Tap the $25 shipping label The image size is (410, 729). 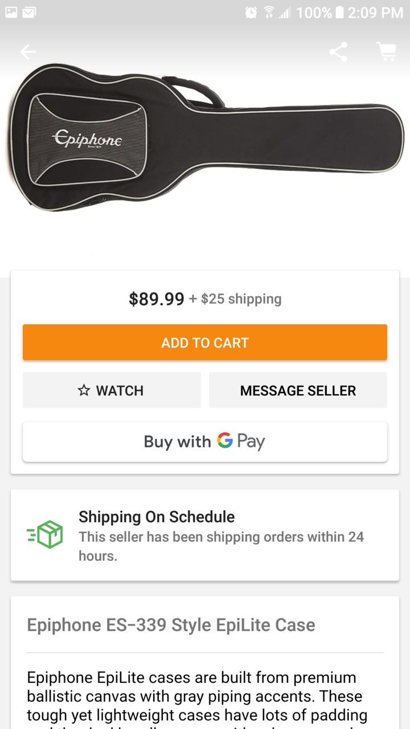235,298
